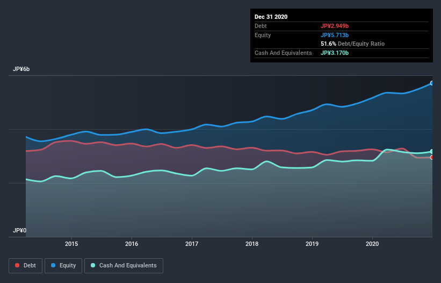The image size is (441, 283).
Task: Click the Dec 31 2020 tooltip date
Action: (271, 17)
